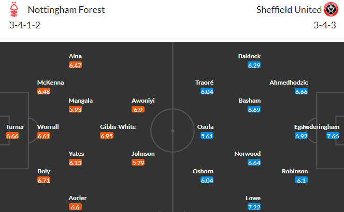The width and height of the screenshot is (344, 212).
Task: Click Lowe's 7.22 rating badge
Action: tap(254, 207)
